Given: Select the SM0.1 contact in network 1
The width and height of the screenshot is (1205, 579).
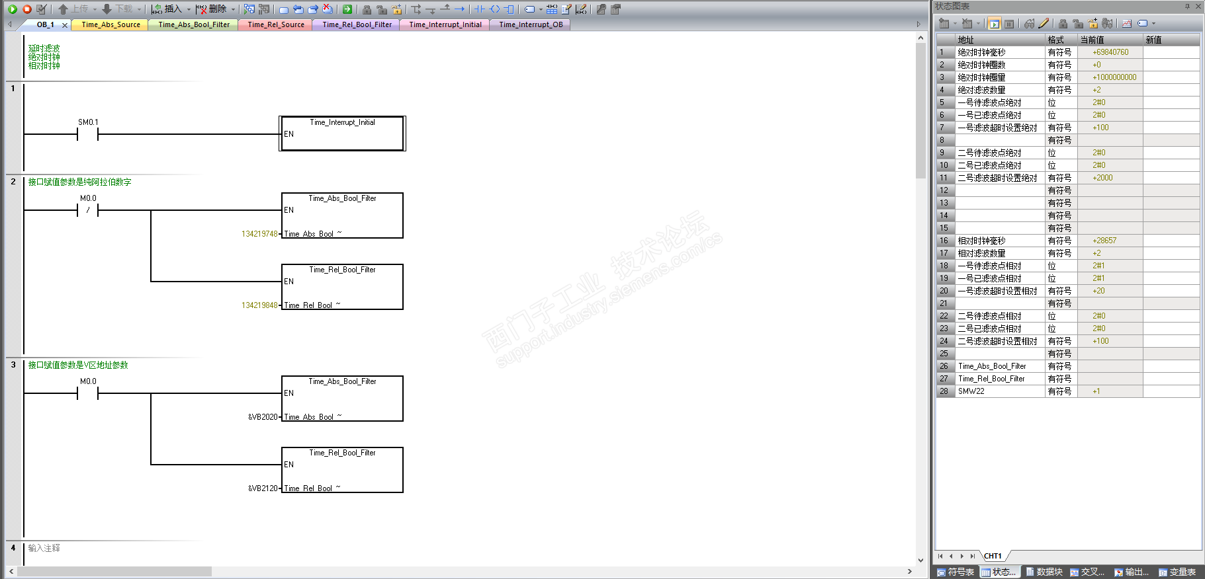Looking at the screenshot, I should click(88, 134).
